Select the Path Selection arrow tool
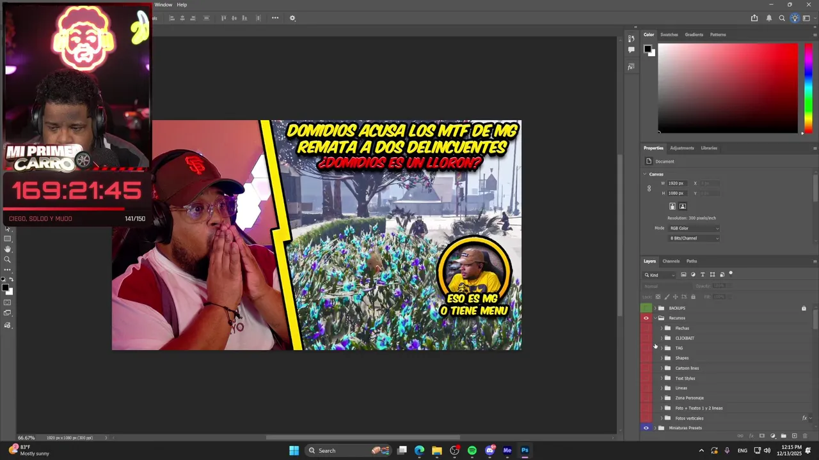Screen dimensions: 819x460 point(7,229)
